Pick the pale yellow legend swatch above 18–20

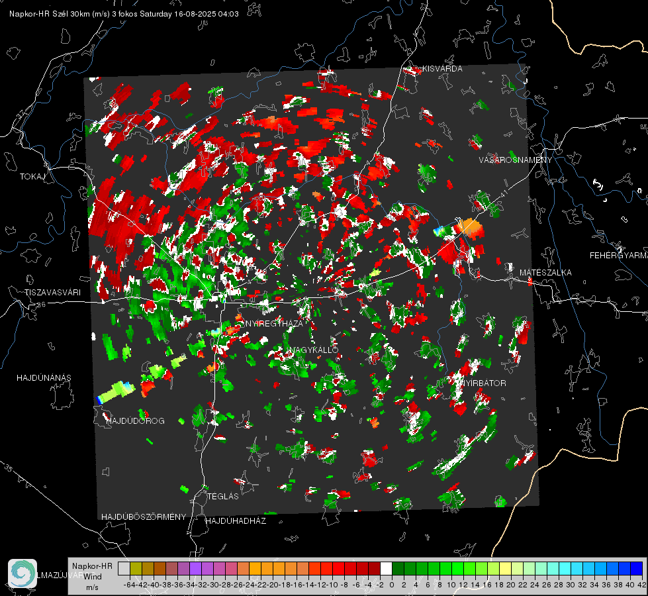[505, 569]
